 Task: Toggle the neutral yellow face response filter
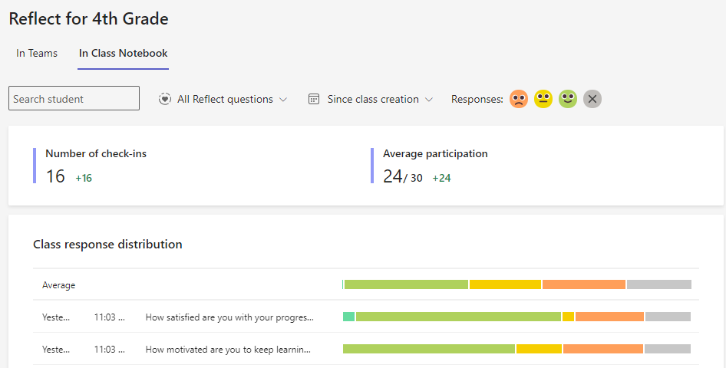pyautogui.click(x=543, y=99)
